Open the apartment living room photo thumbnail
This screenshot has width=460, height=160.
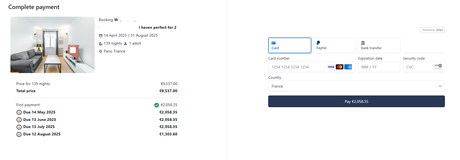[53, 45]
